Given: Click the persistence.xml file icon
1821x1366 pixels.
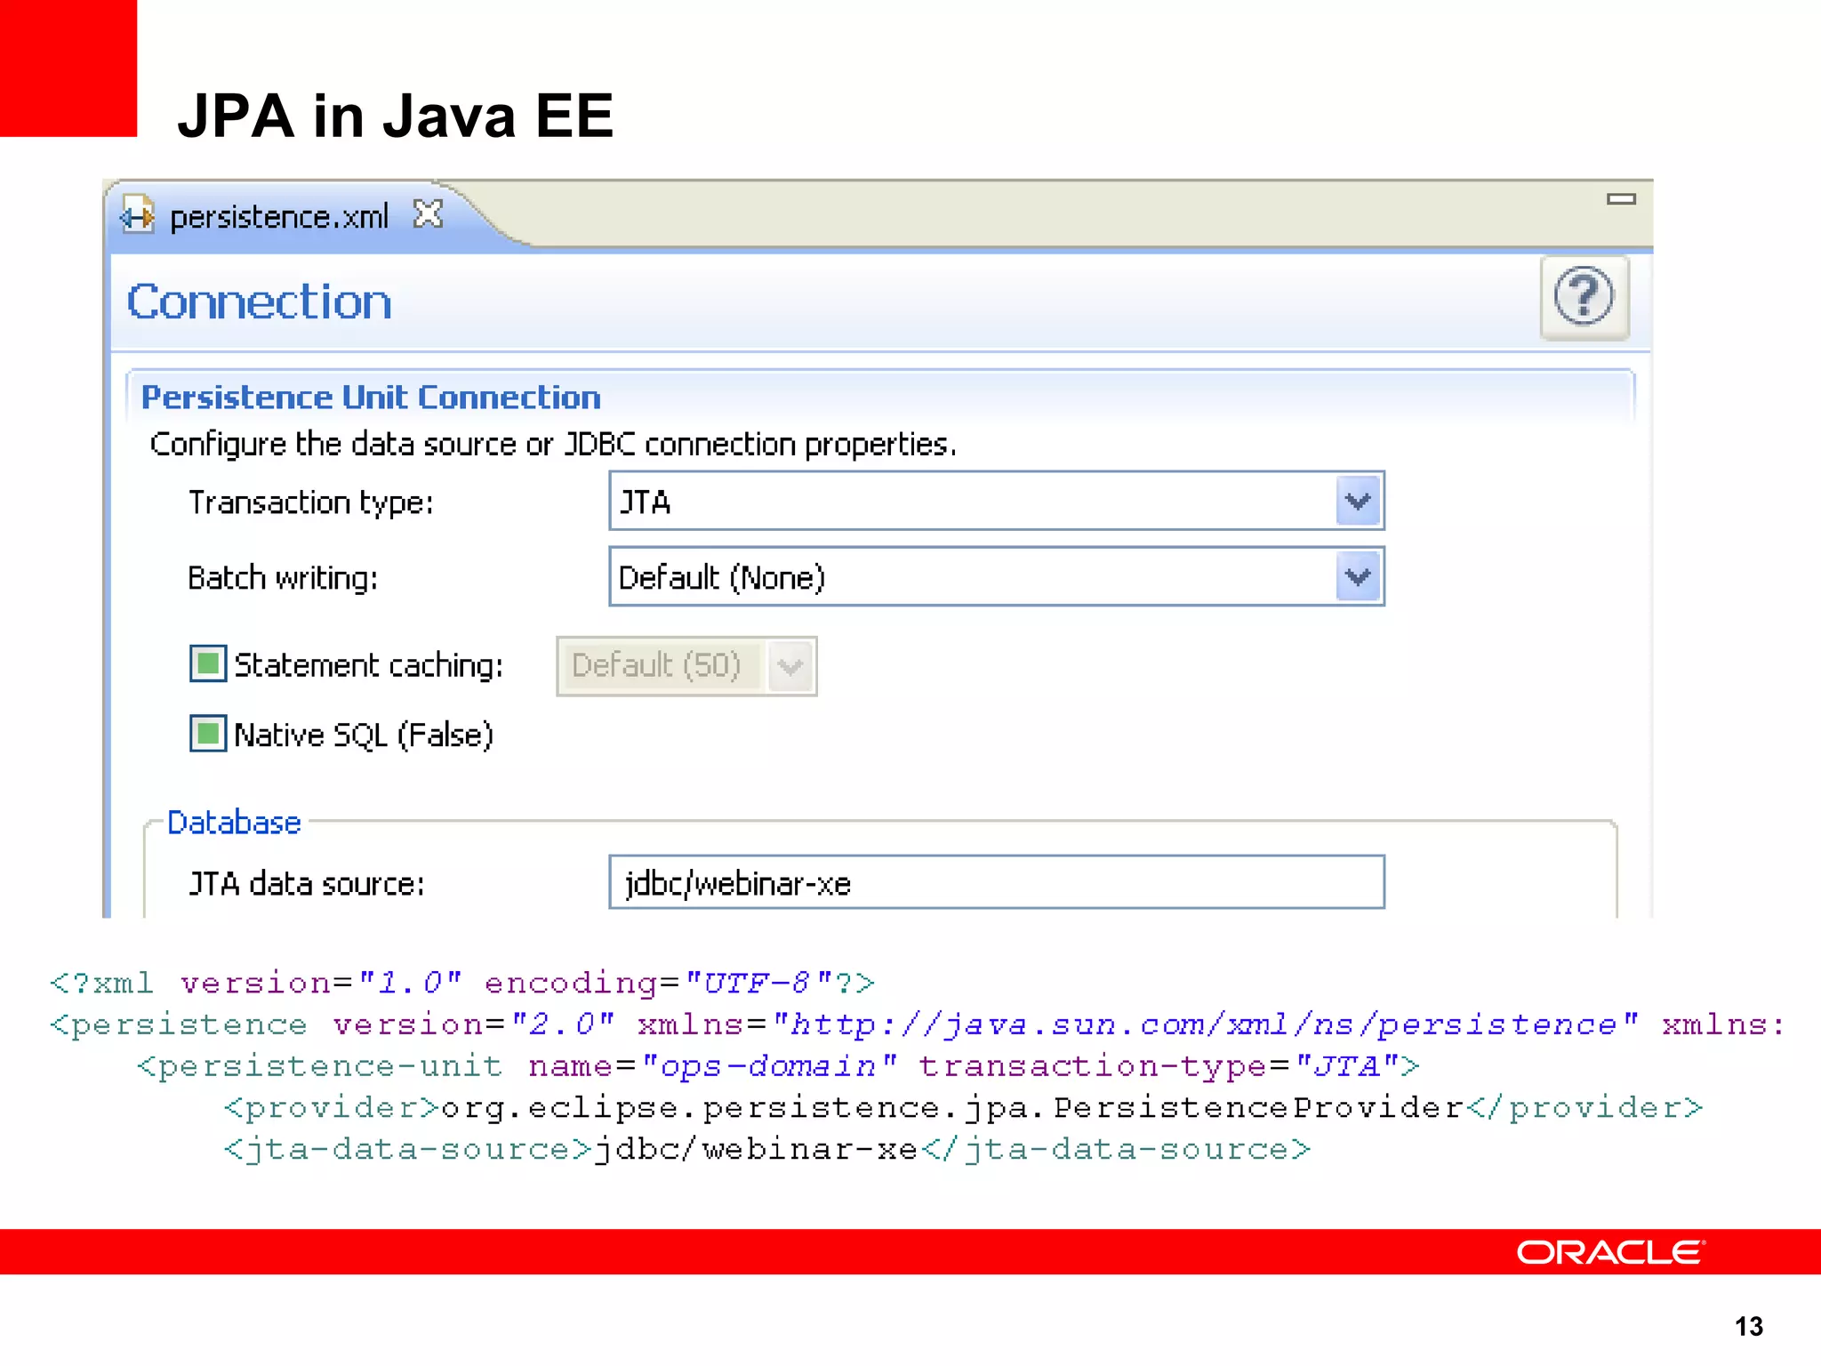Looking at the screenshot, I should click(137, 216).
